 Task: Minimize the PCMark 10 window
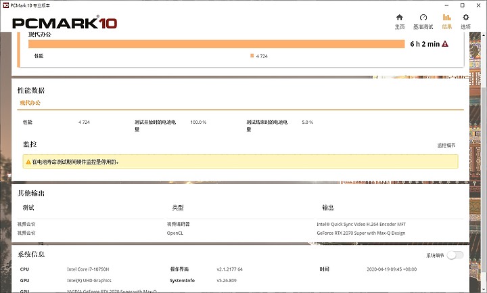(446, 5)
